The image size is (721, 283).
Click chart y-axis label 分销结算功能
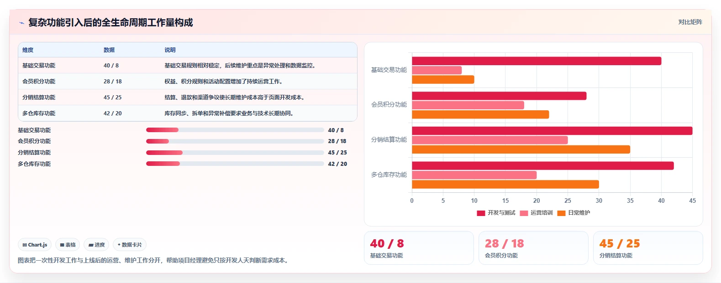click(x=389, y=140)
